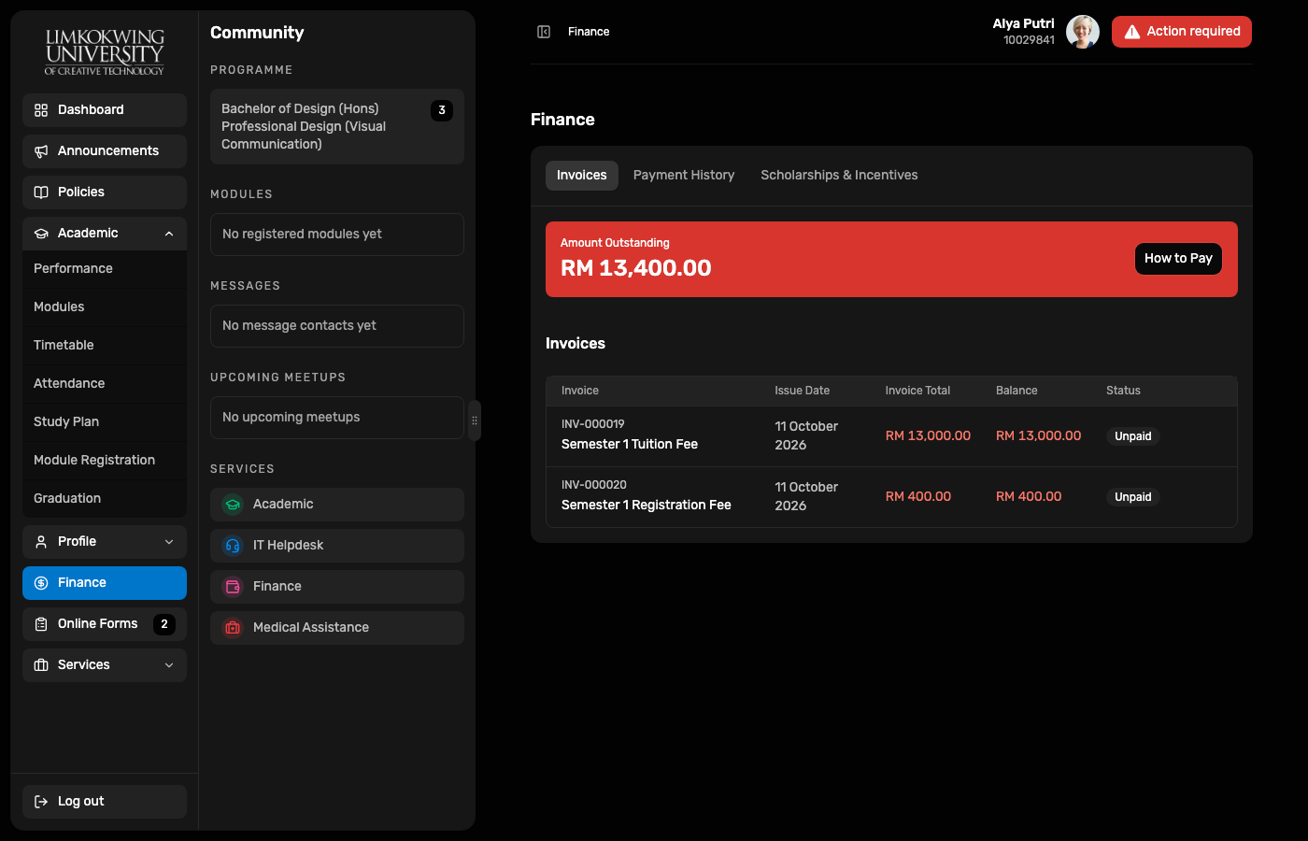1308x841 pixels.
Task: Click the Action required button
Action: 1182,32
